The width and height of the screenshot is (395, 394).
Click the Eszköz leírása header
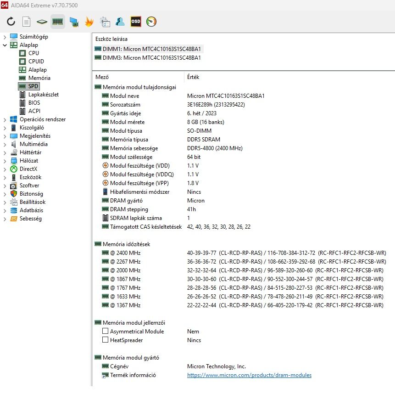pyautogui.click(x=111, y=39)
